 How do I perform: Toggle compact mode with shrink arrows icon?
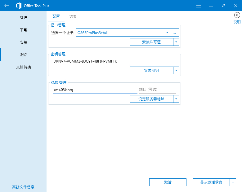pos(223,6)
